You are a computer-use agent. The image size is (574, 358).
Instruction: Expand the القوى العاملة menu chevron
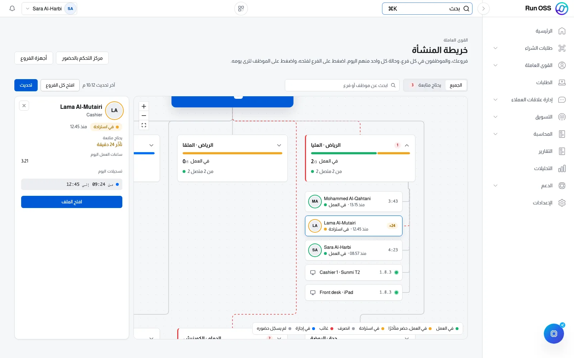(495, 66)
